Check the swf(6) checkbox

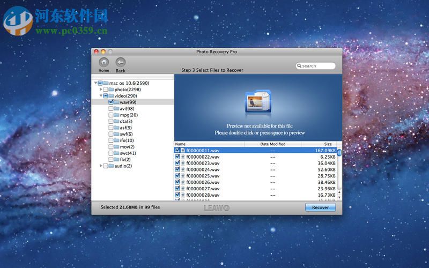(x=111, y=134)
